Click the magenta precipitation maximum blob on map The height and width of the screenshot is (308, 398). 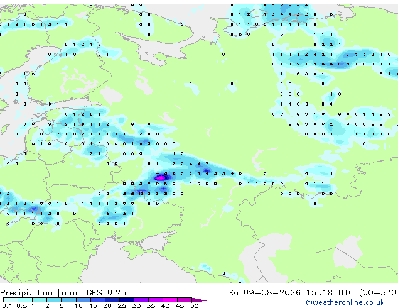(x=160, y=178)
